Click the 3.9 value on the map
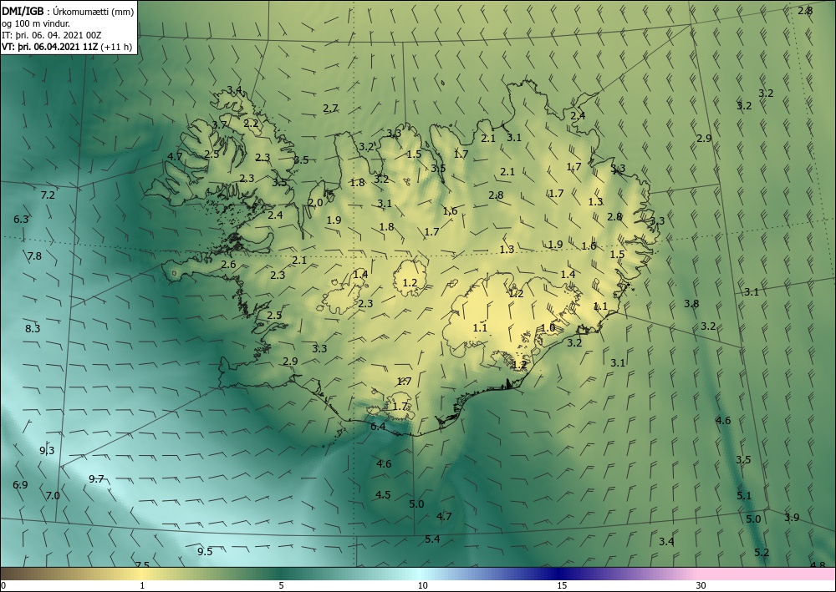Viewport: 836px width, 592px height. click(792, 518)
